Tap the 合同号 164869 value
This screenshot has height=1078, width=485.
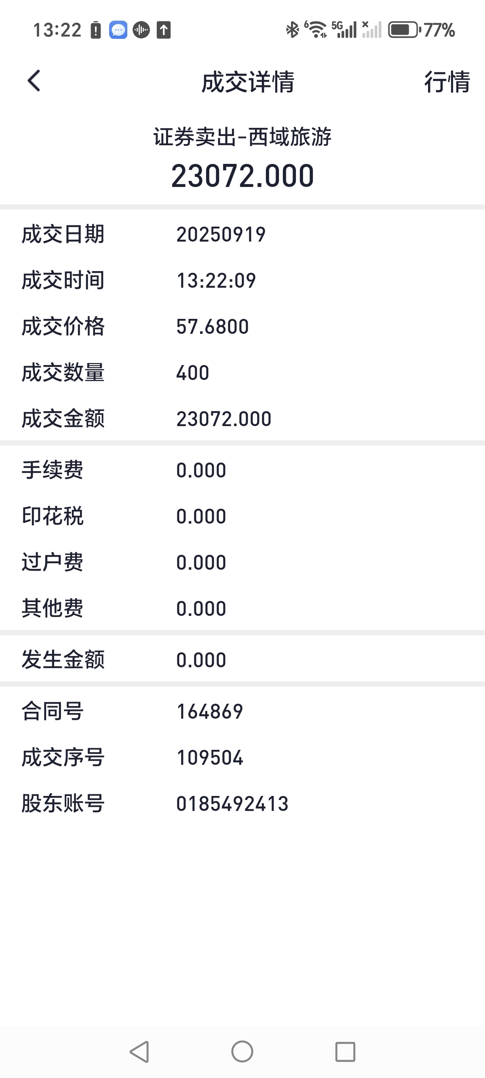click(210, 711)
